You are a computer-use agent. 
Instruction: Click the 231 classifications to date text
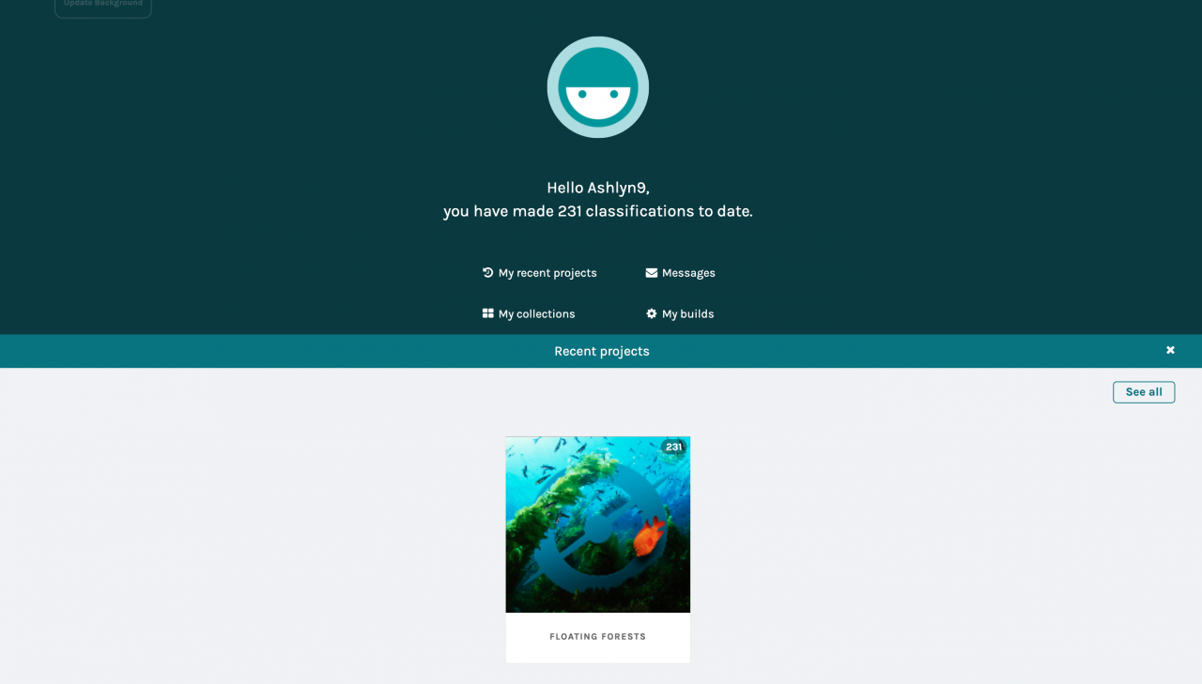(x=598, y=212)
